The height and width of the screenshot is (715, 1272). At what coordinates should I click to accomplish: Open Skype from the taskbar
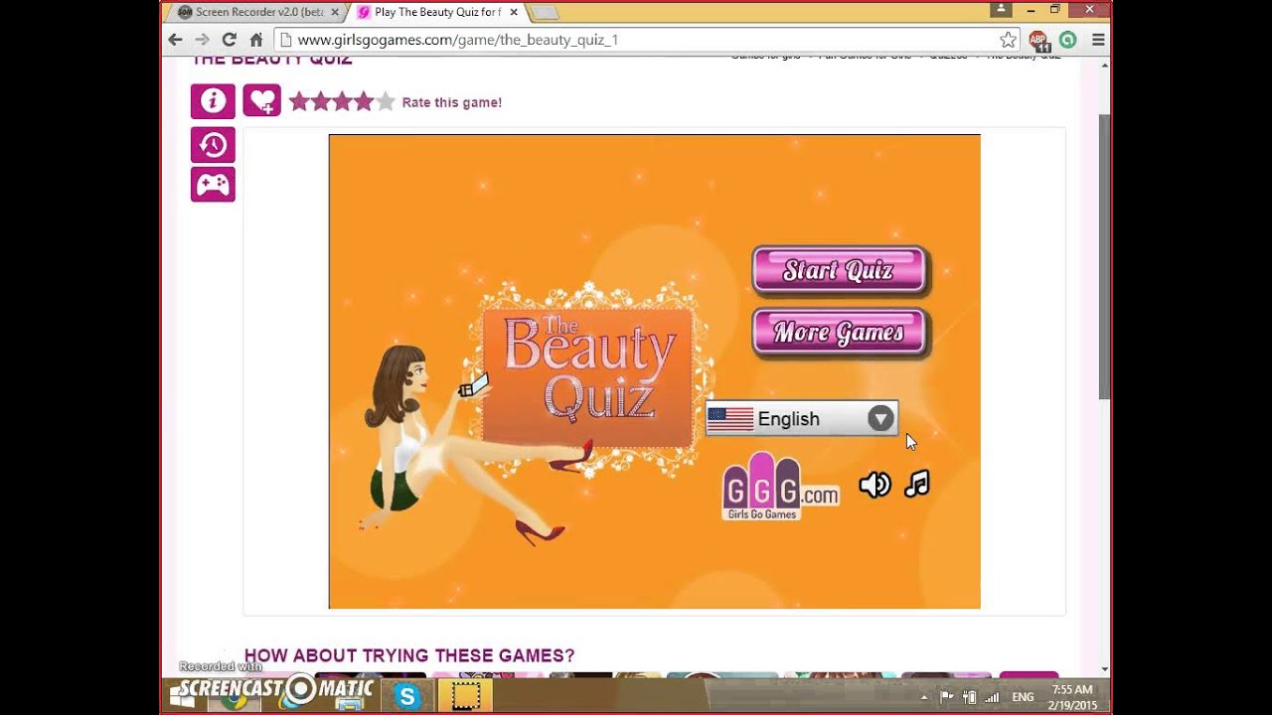[x=406, y=697]
